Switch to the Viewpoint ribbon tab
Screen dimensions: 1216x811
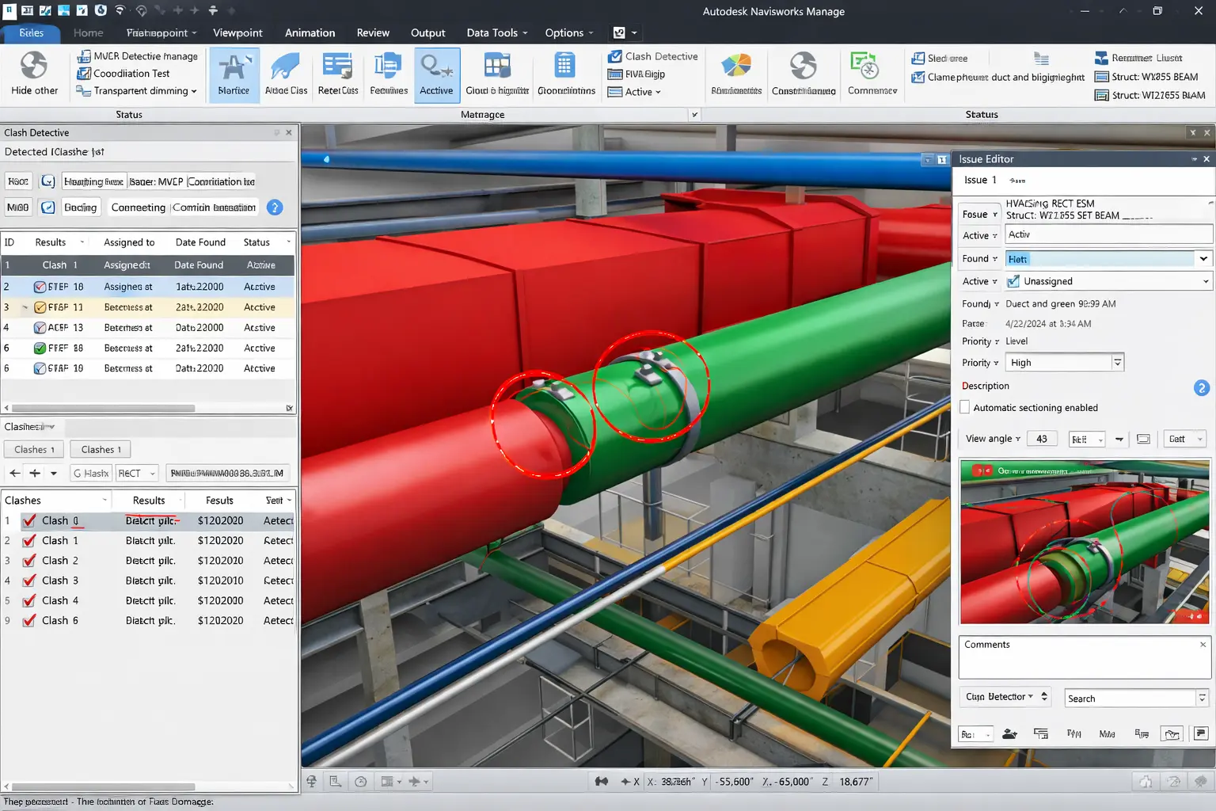point(237,32)
